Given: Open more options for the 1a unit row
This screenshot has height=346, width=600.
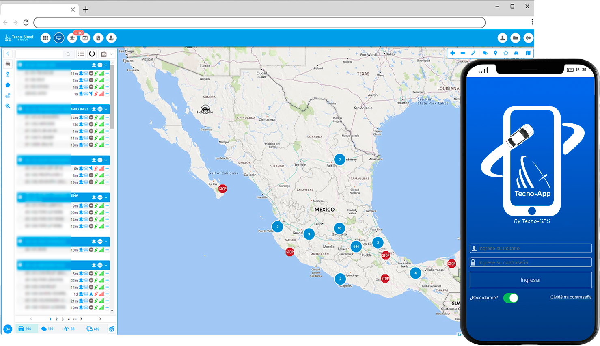Looking at the screenshot, I should [107, 94].
